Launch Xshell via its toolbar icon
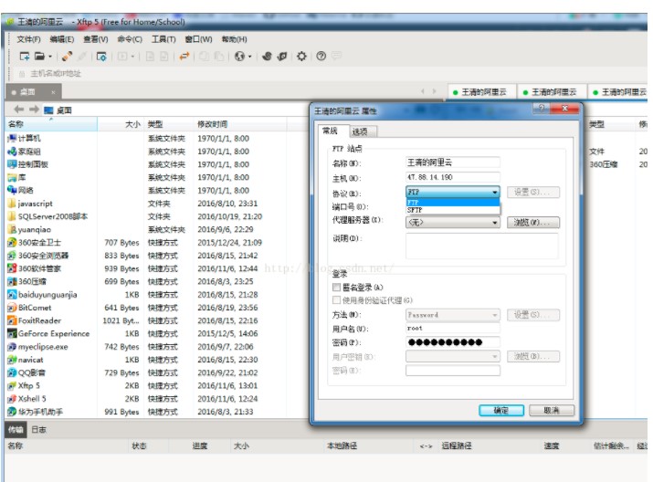The width and height of the screenshot is (653, 482). (267, 56)
